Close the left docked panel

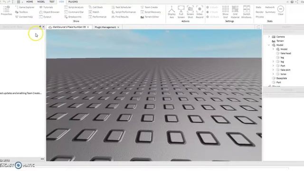click(x=43, y=27)
